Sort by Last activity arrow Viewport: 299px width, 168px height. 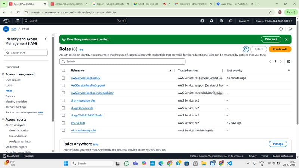pyautogui.click(x=289, y=71)
